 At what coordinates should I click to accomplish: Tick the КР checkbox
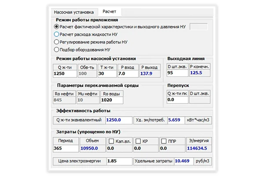tap(138, 141)
